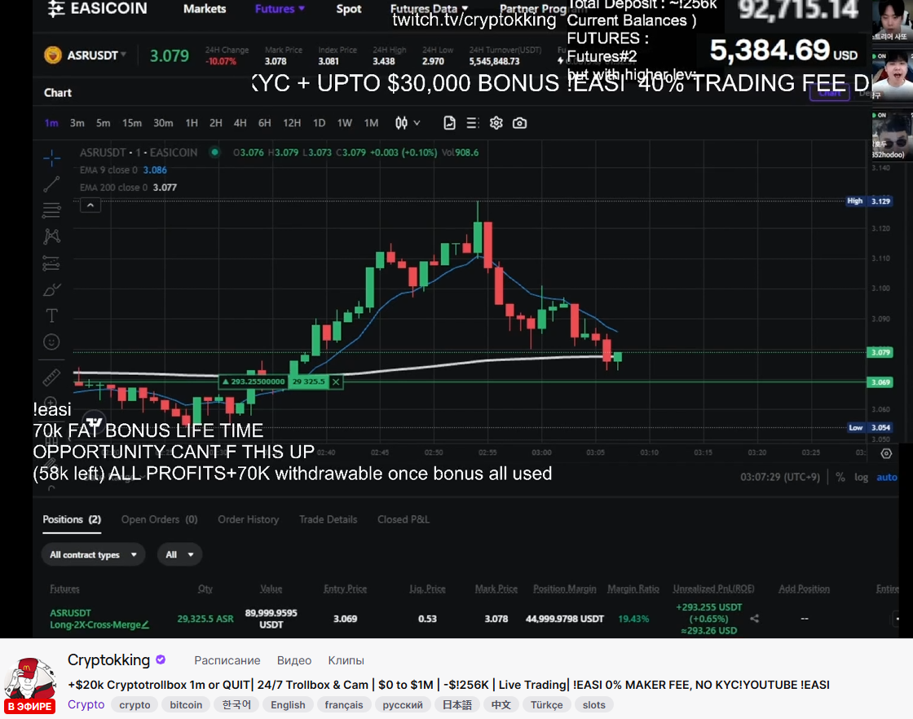This screenshot has width=913, height=719.
Task: Open the Futures Data dropdown
Action: coord(429,9)
